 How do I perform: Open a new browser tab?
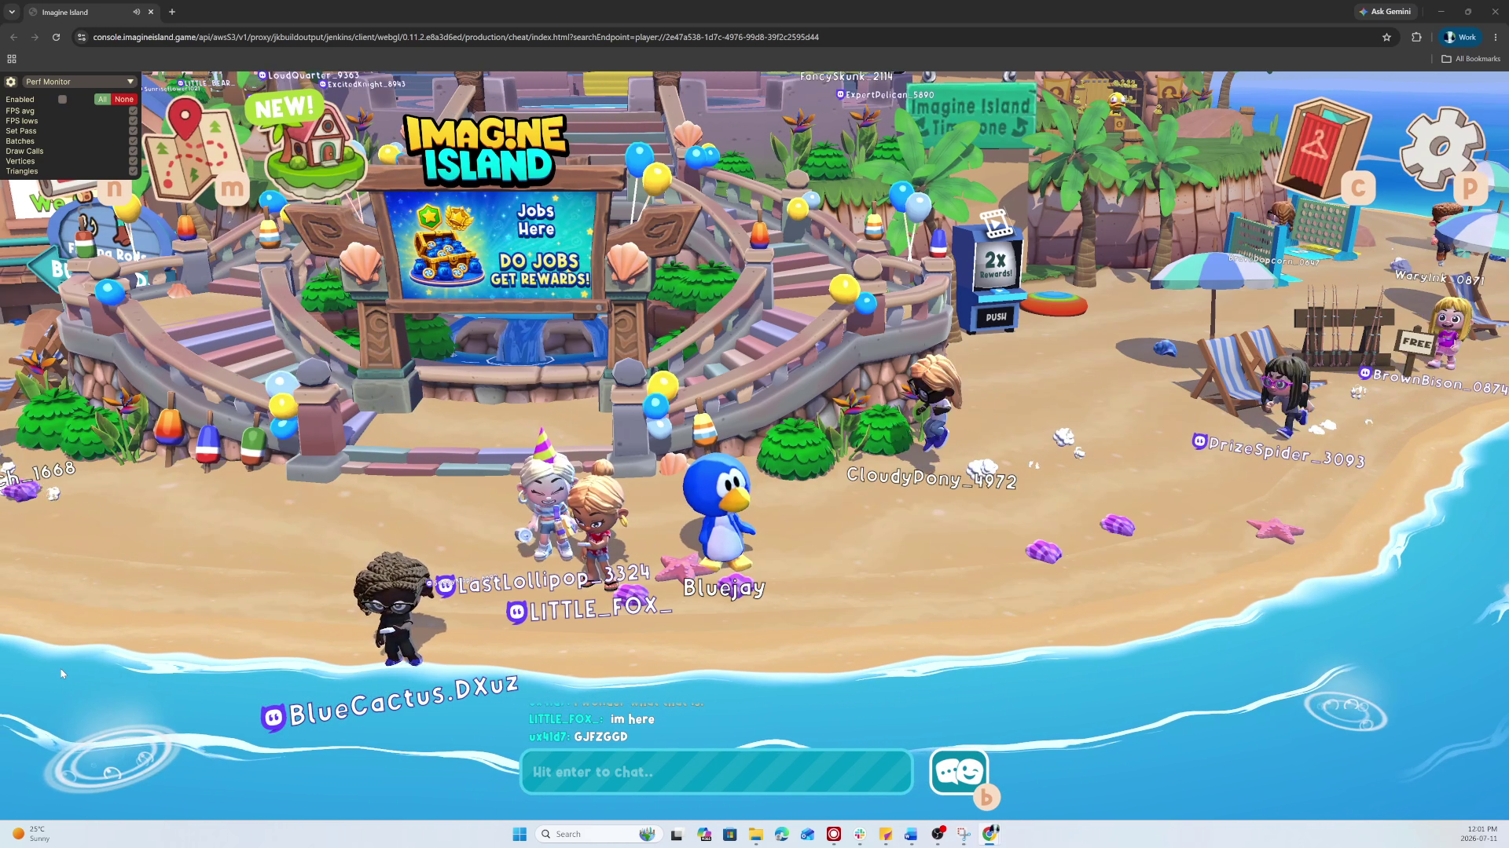172,12
